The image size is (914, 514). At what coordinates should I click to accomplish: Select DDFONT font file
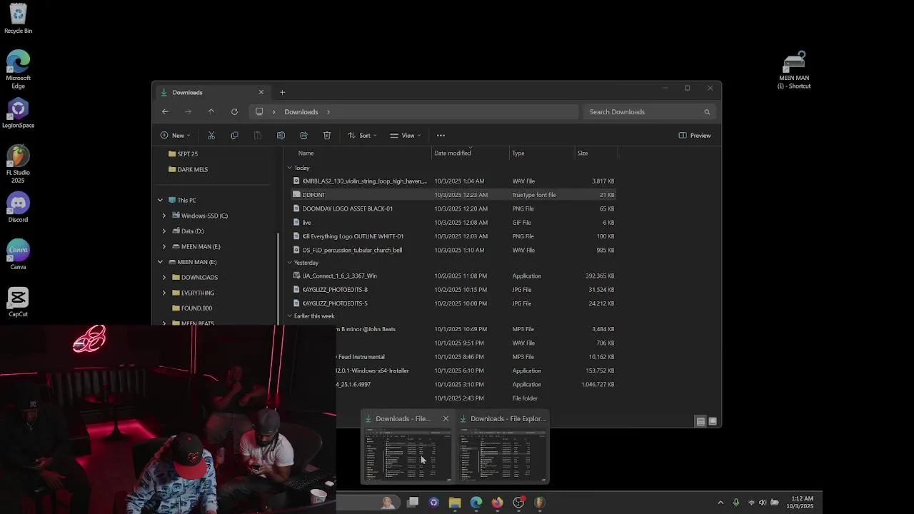[453, 195]
